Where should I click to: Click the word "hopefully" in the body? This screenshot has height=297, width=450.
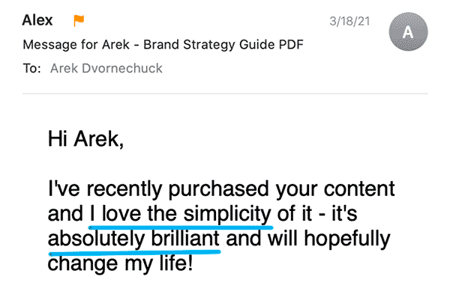click(x=347, y=239)
